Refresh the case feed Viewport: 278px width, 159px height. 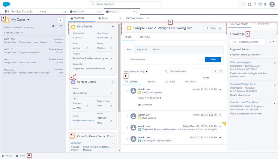[x=221, y=71]
